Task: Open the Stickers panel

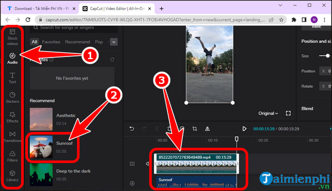Action: pos(12,98)
